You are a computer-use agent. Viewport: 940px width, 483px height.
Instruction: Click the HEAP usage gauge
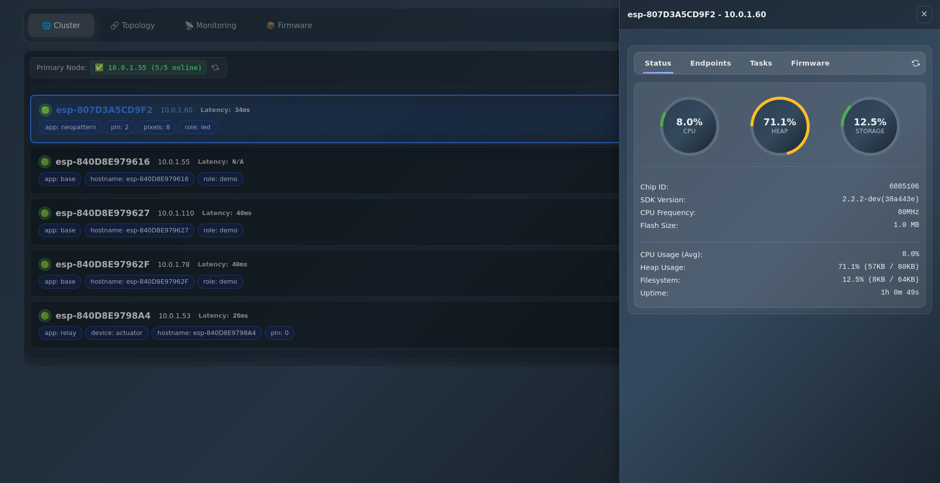pyautogui.click(x=780, y=126)
